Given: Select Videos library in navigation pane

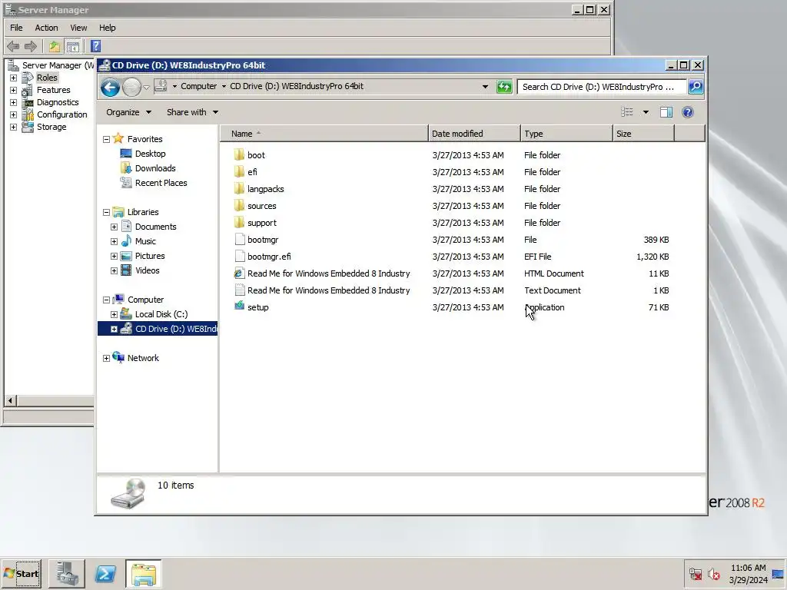Looking at the screenshot, I should click(x=147, y=270).
